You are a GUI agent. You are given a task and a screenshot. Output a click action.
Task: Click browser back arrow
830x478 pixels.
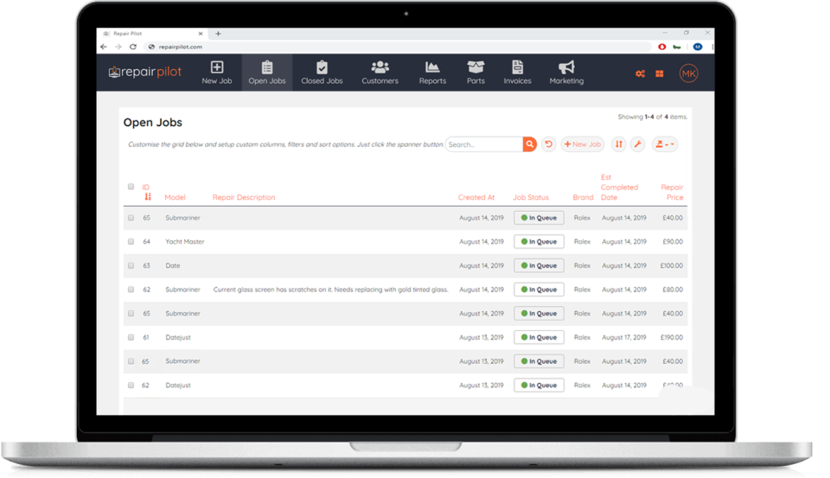104,47
